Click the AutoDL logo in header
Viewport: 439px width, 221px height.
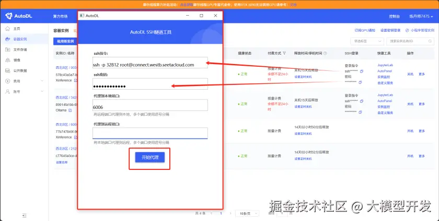tap(19, 16)
